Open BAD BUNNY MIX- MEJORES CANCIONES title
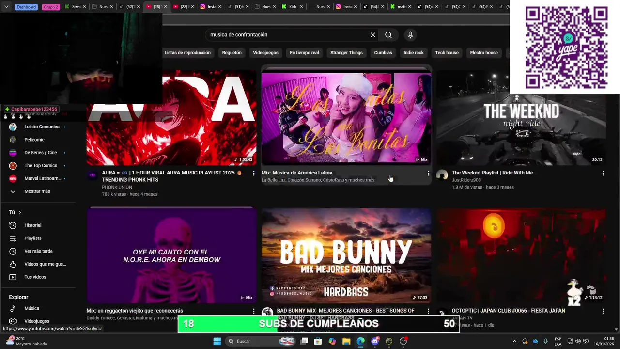 click(345, 311)
